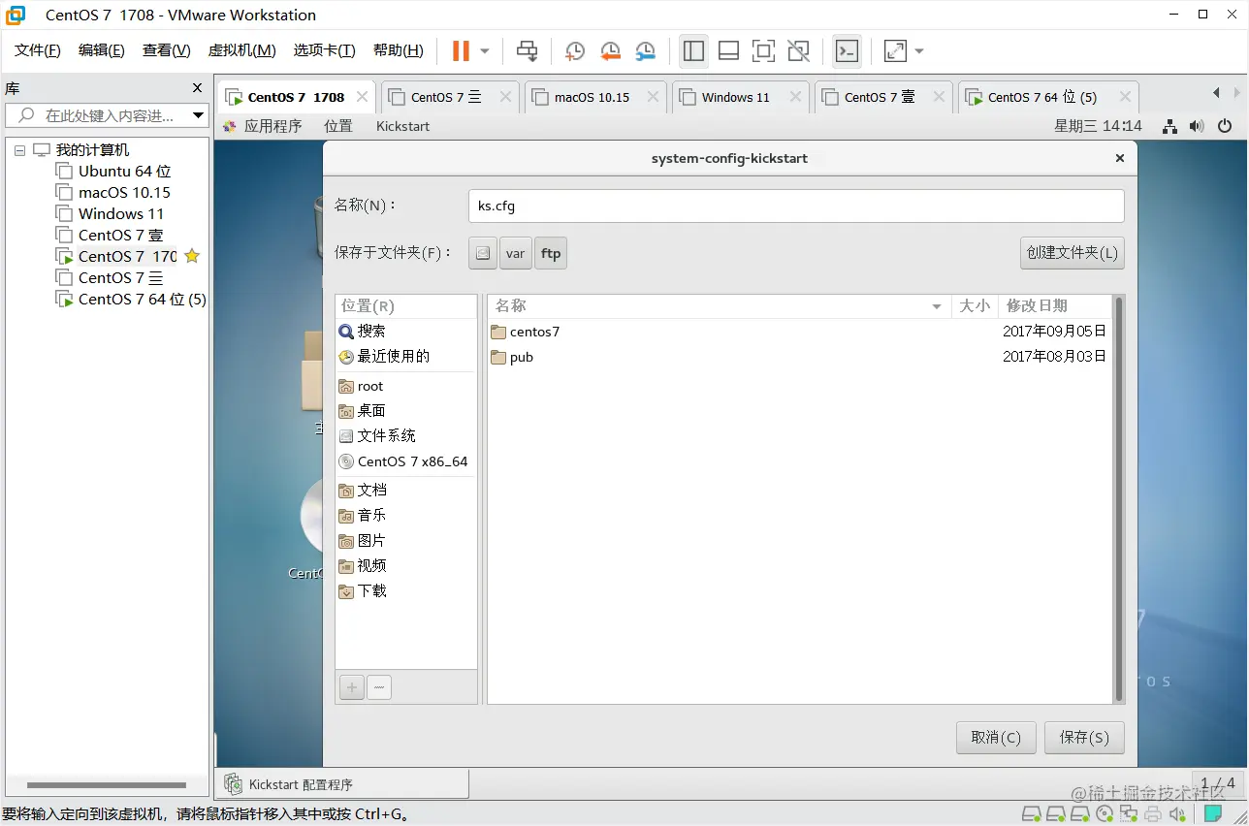Click the favorite star on CentOS 7 1708

point(192,256)
